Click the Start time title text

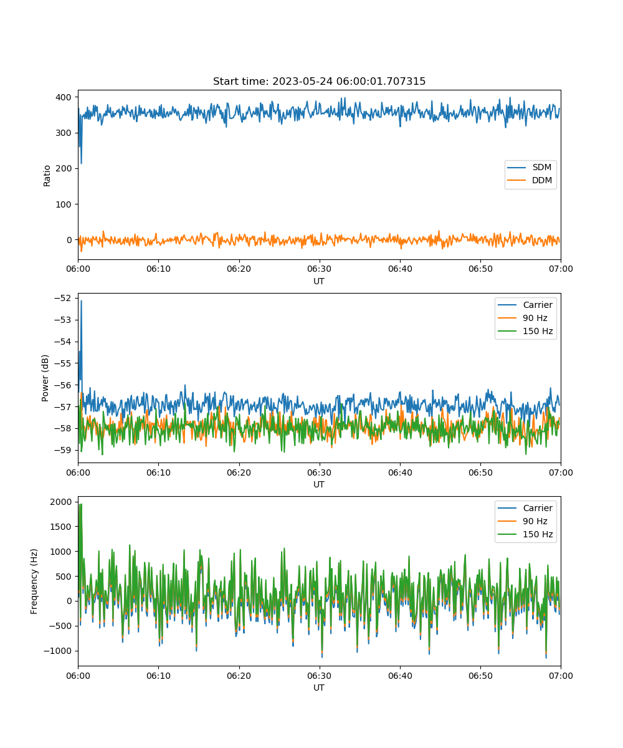319,82
